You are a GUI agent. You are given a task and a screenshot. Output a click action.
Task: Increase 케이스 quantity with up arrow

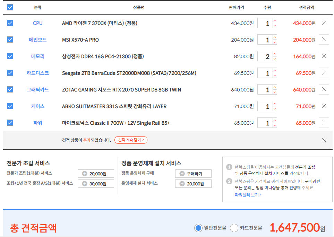275,104
